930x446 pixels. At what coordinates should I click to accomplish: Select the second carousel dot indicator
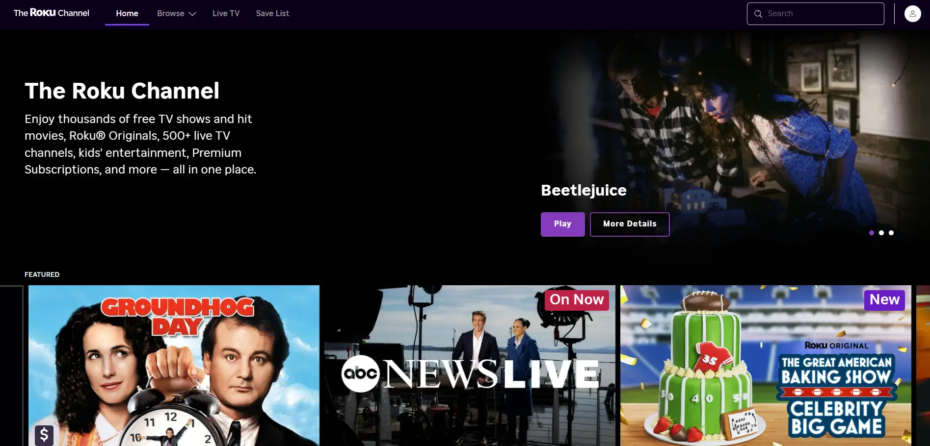pos(881,233)
